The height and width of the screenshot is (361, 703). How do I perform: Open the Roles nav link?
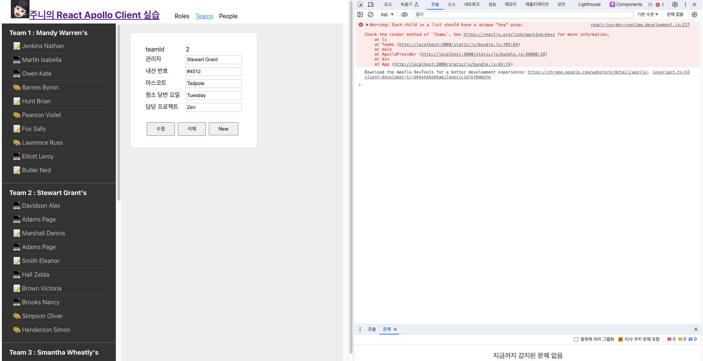[x=182, y=16]
